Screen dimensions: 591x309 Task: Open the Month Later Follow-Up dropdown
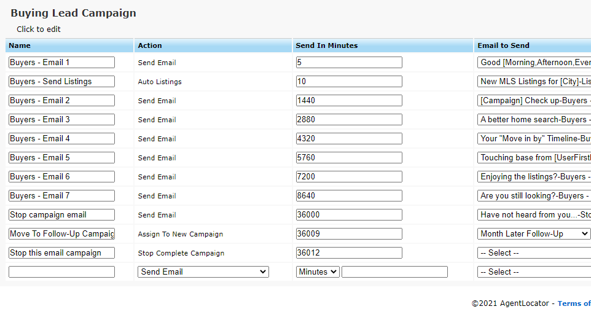click(x=534, y=233)
